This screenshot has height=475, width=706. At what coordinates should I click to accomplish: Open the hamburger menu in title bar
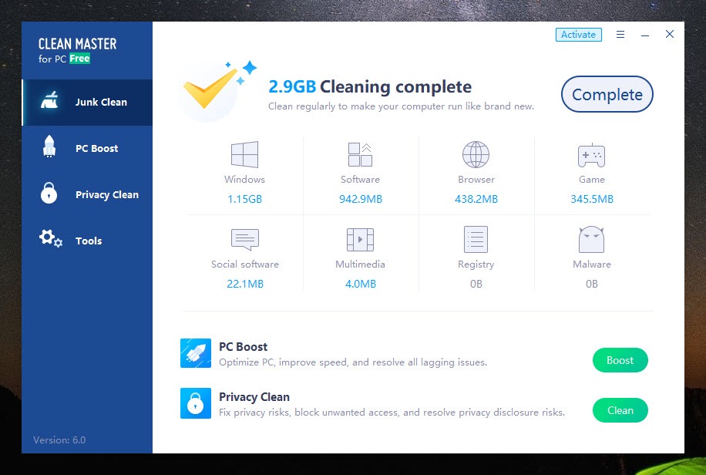click(620, 35)
